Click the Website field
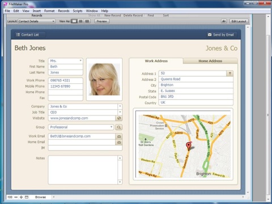Screen dimensions: 272x204 click(82, 118)
